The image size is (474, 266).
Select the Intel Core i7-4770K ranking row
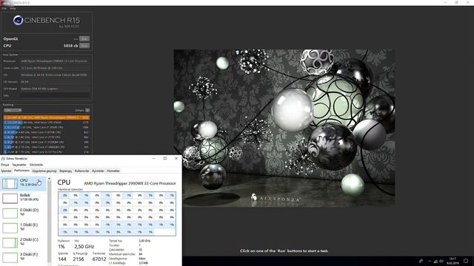(x=46, y=132)
